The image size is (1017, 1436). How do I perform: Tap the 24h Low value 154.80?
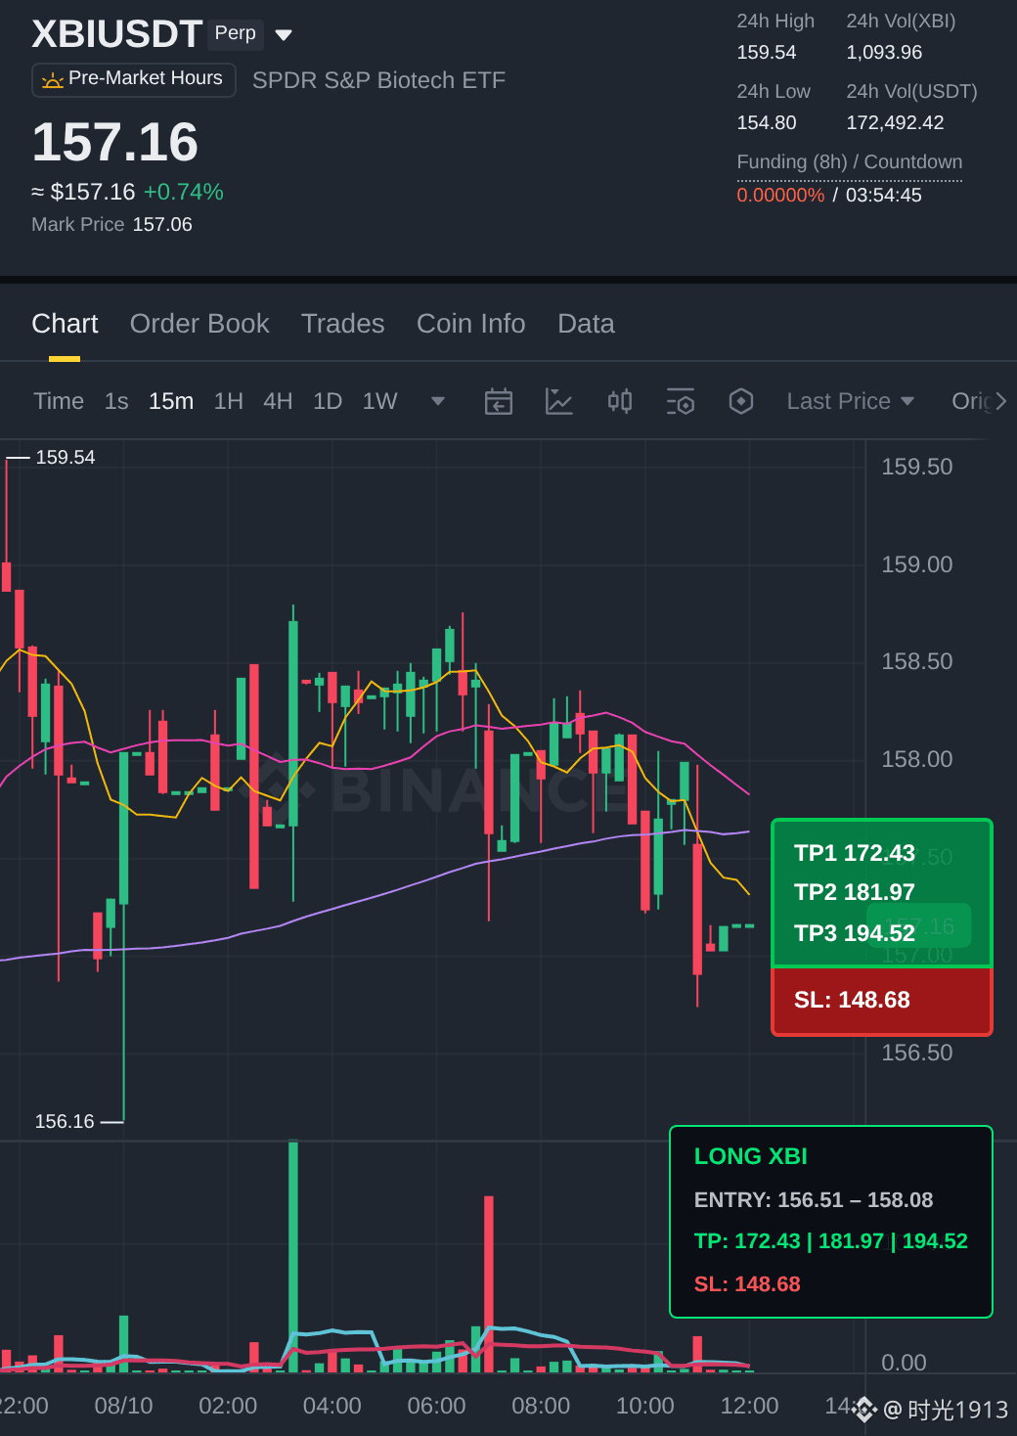[x=767, y=123]
